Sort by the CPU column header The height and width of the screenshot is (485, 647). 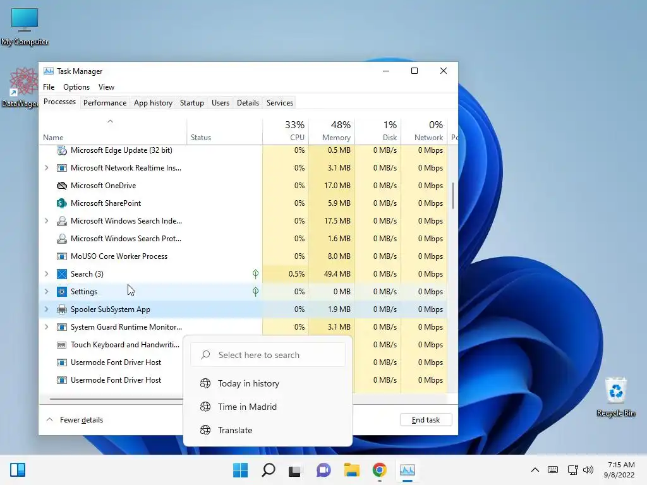coord(286,131)
